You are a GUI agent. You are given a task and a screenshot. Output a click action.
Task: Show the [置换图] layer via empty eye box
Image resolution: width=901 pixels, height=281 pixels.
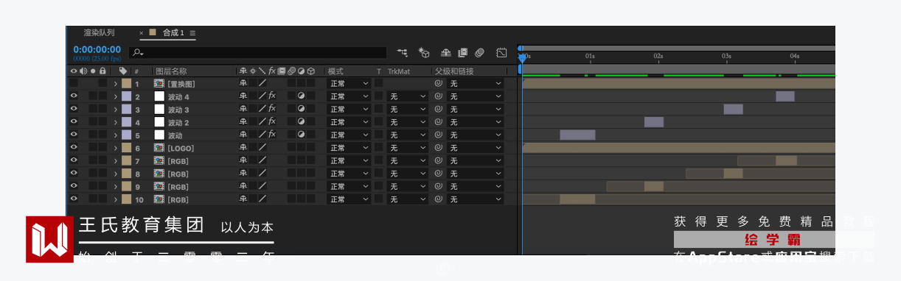(x=74, y=84)
